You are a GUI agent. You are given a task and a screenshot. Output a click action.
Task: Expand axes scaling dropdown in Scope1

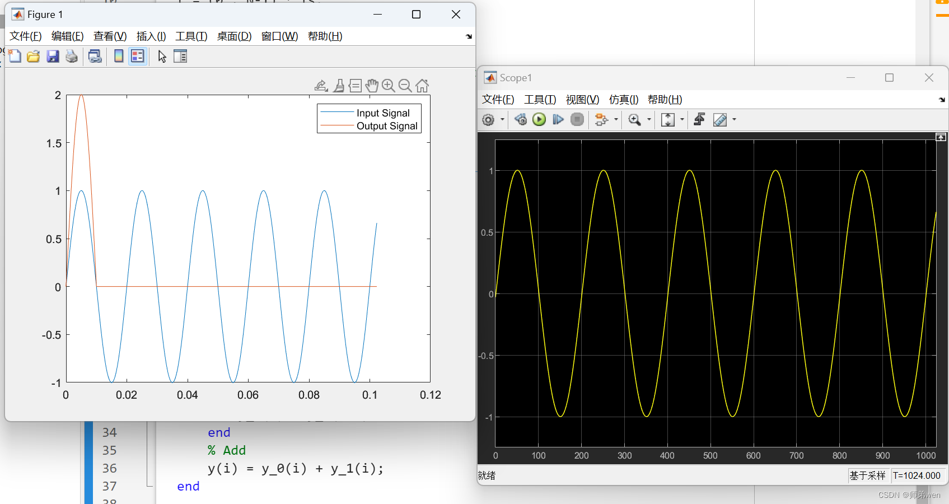coord(682,119)
